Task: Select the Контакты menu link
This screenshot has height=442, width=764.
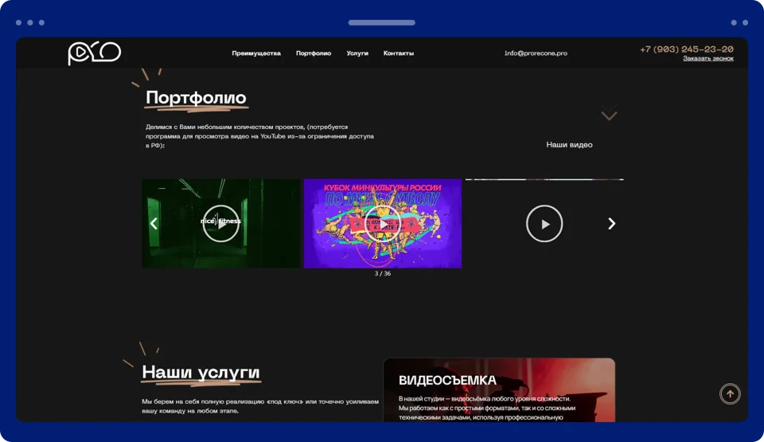Action: [x=398, y=53]
